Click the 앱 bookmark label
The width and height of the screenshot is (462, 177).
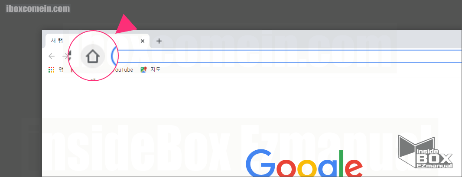(x=61, y=70)
